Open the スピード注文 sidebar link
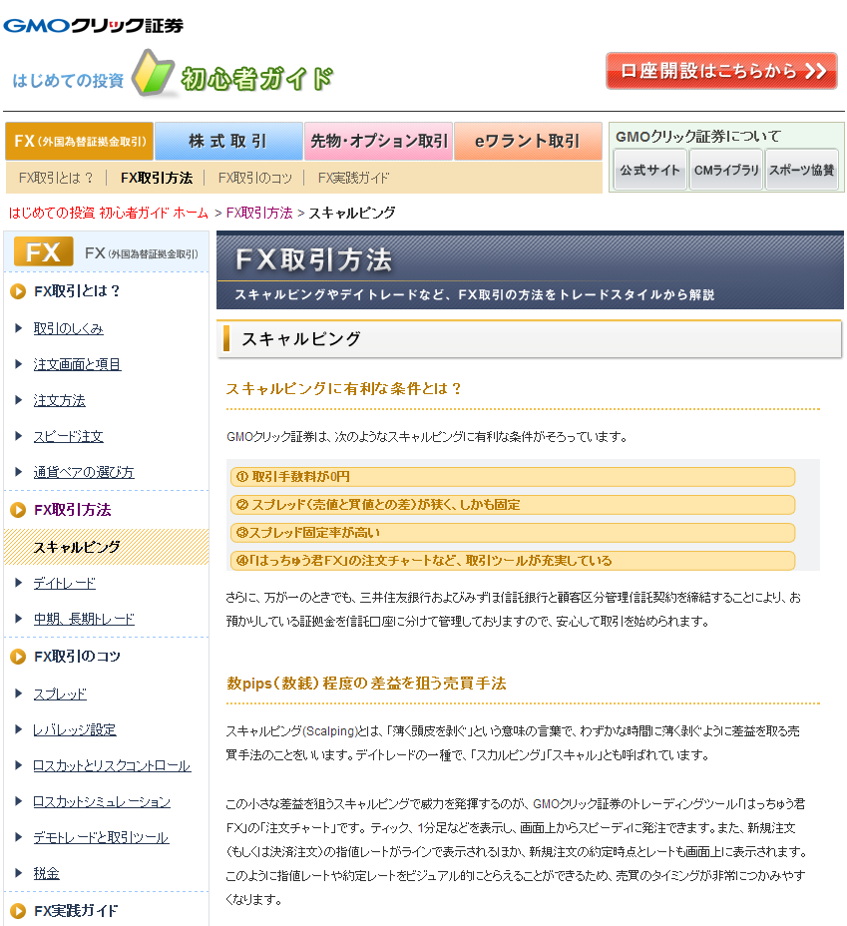 click(x=68, y=436)
